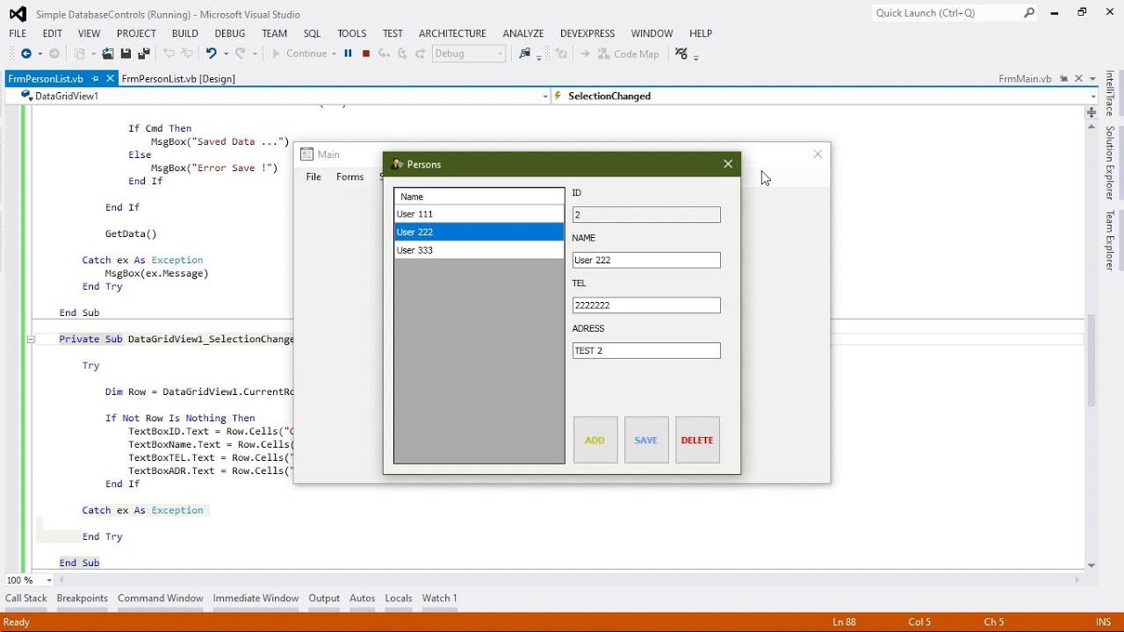Open the tab list dropdown arrow
This screenshot has width=1124, height=632.
[x=1092, y=79]
